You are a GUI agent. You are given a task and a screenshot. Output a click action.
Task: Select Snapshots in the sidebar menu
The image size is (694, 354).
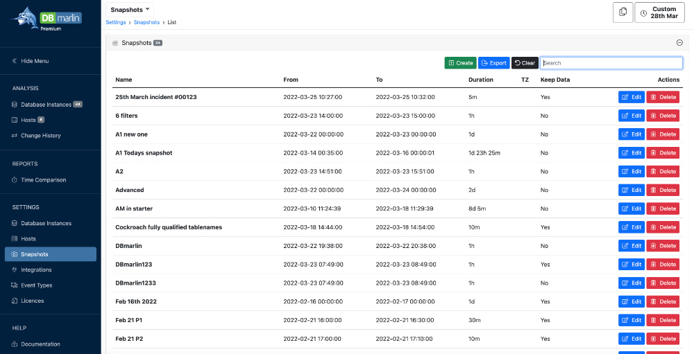click(50, 254)
